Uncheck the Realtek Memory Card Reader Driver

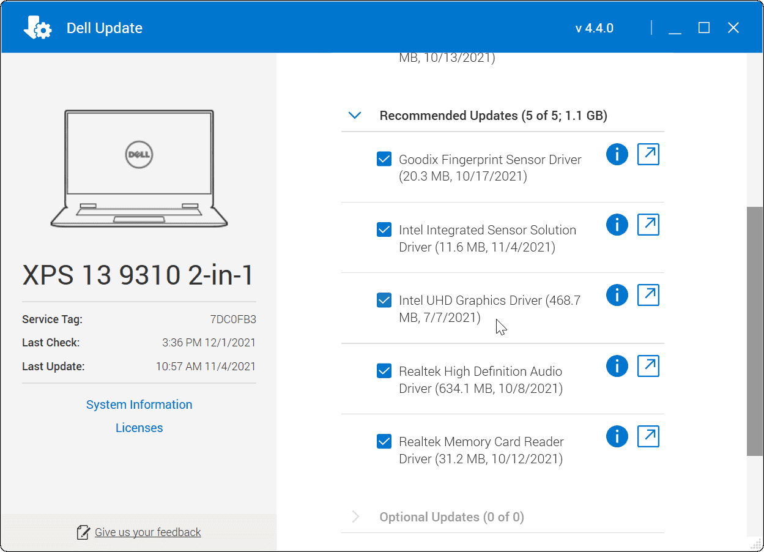pyautogui.click(x=384, y=441)
